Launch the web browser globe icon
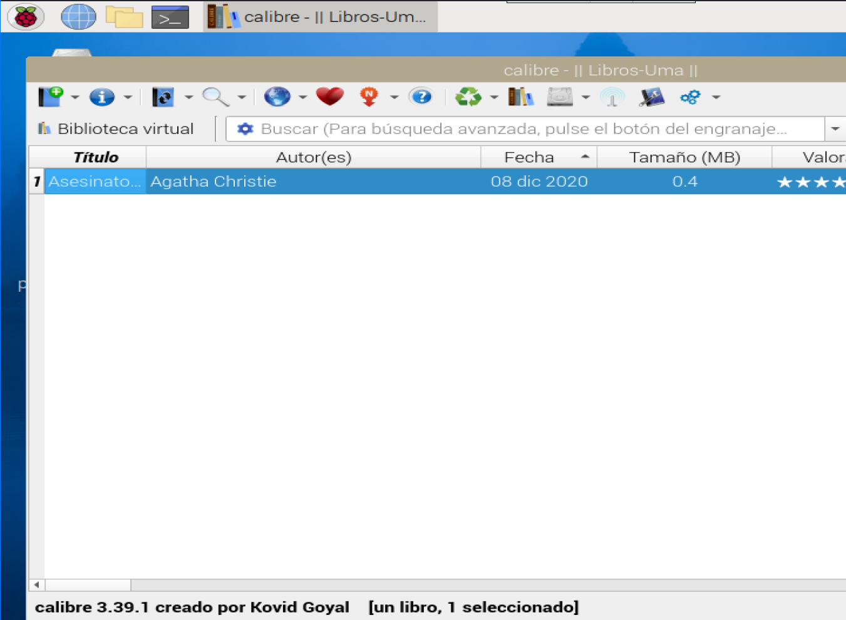Screen dimensions: 846x620 tap(78, 17)
